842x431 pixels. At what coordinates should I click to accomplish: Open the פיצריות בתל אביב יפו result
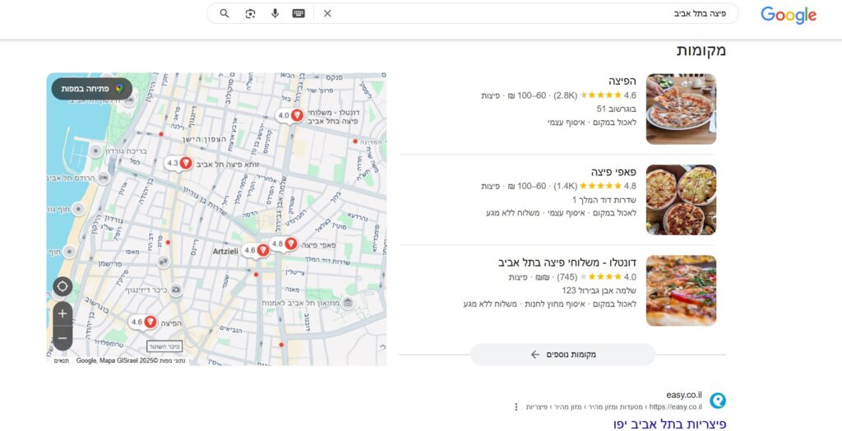pyautogui.click(x=669, y=424)
